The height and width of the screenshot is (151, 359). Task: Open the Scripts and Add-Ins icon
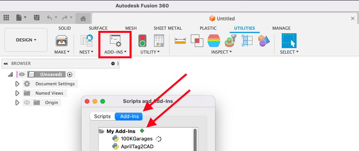pyautogui.click(x=116, y=41)
